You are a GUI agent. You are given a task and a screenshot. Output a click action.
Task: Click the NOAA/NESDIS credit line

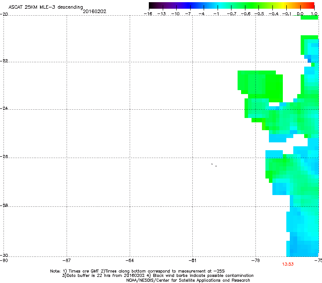tap(188, 280)
